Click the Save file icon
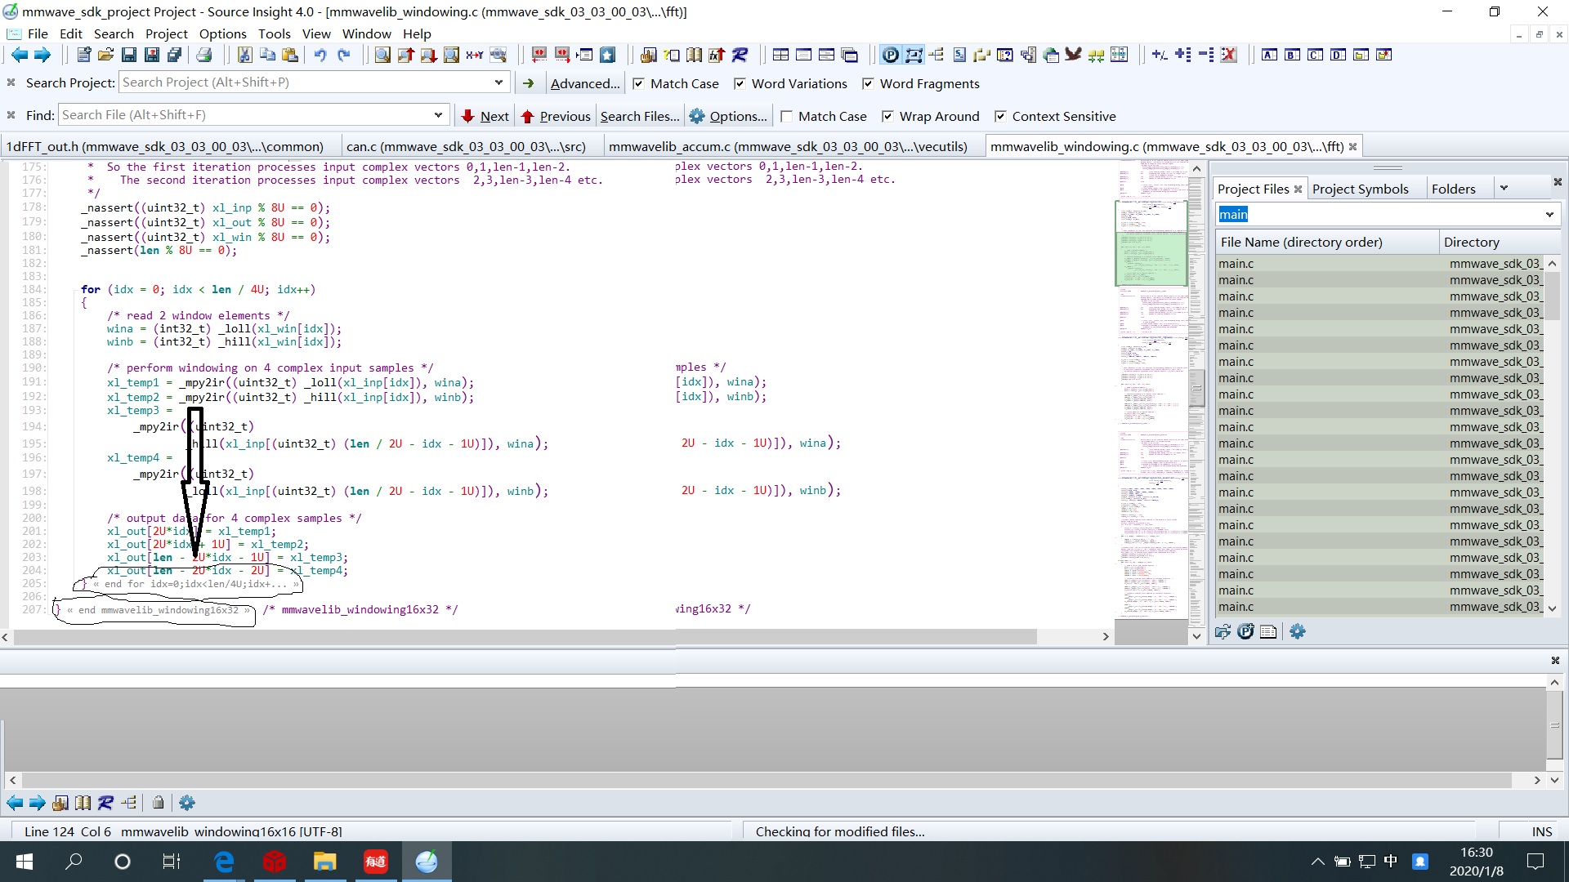This screenshot has width=1569, height=882. click(129, 55)
